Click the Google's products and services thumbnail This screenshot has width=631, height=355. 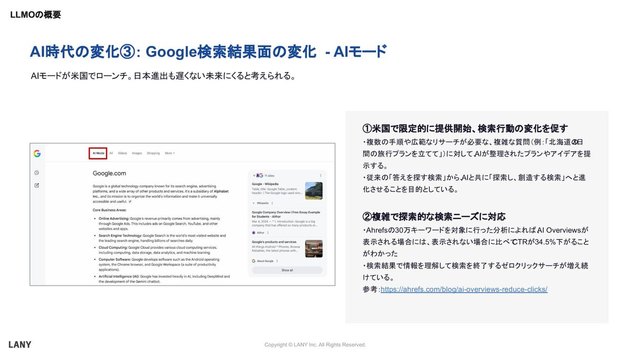[x=313, y=248]
